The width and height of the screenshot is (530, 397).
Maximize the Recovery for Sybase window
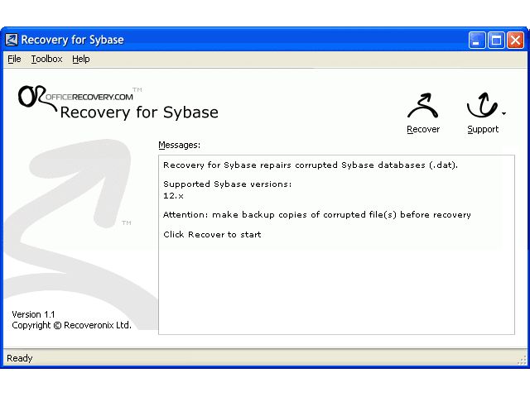point(496,41)
